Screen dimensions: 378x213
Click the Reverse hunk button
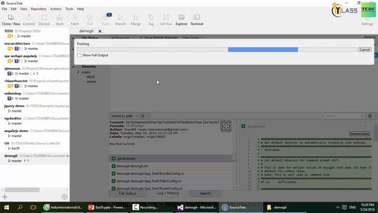(359, 134)
